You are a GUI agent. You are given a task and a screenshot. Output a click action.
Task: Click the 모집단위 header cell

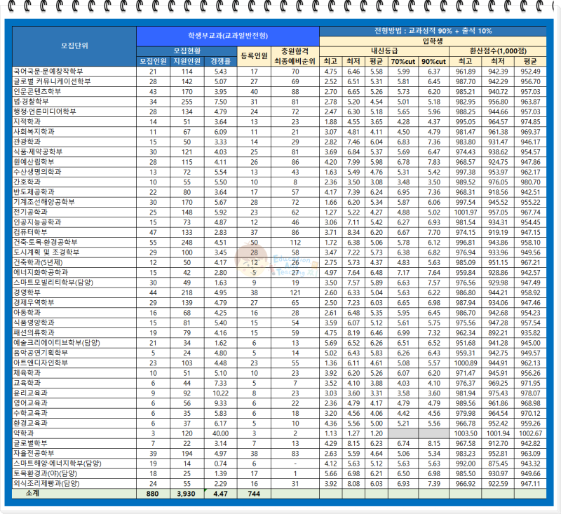[74, 46]
